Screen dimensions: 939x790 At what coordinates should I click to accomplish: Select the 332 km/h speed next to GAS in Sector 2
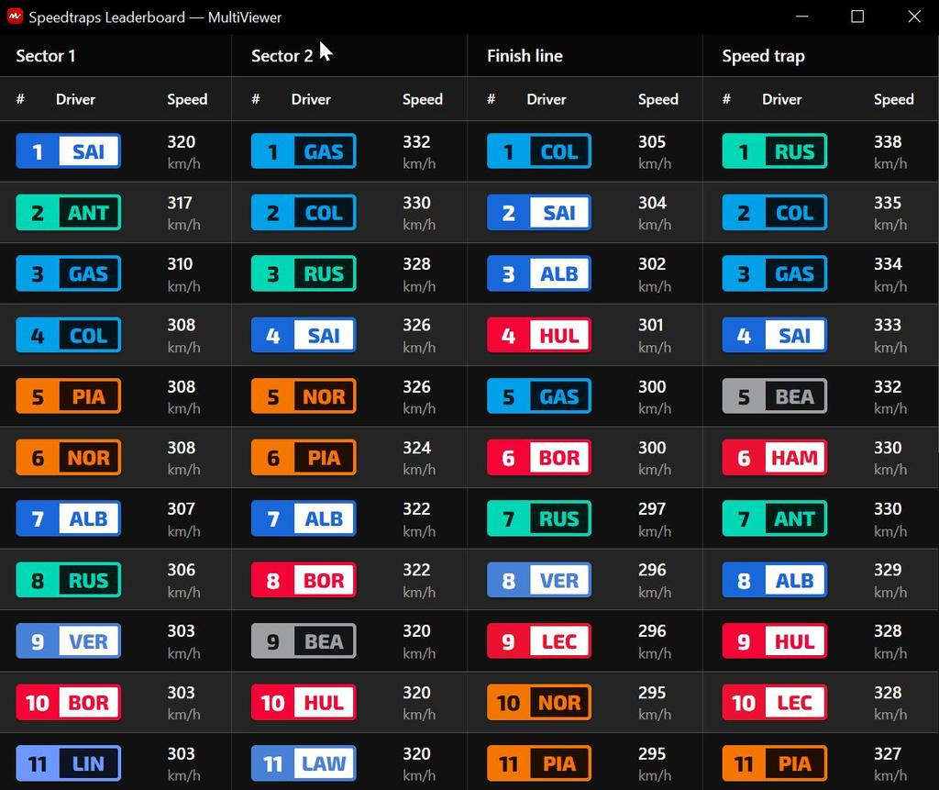(419, 152)
